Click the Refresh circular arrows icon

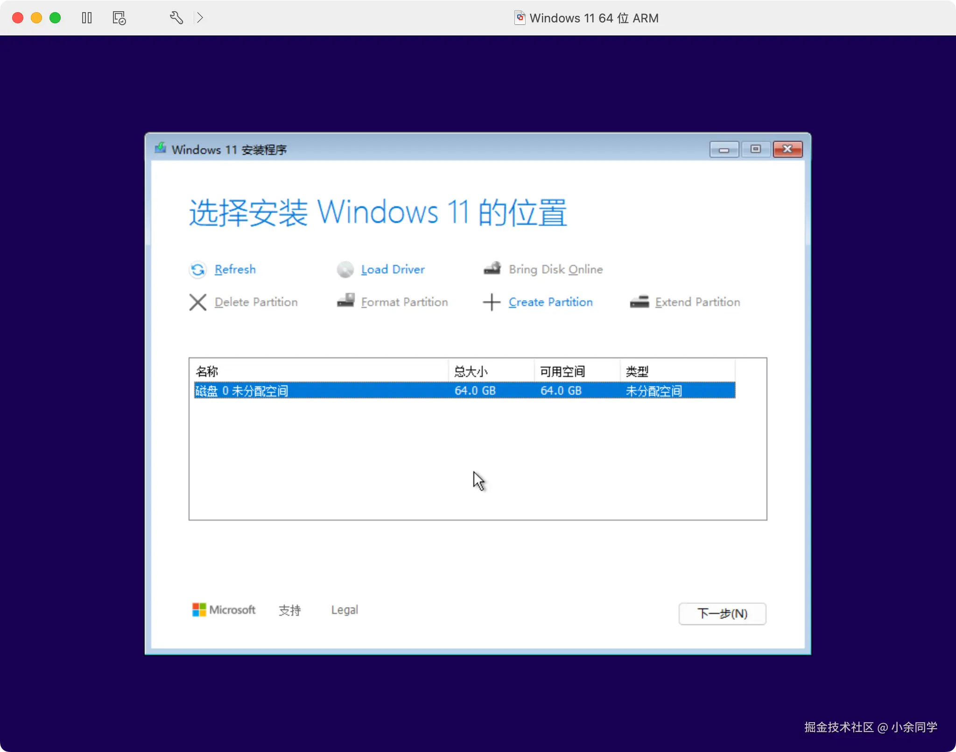[x=198, y=270]
